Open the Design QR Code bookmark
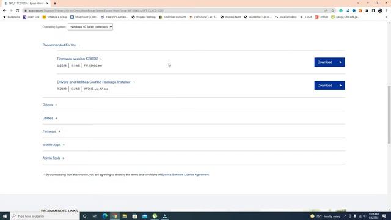The width and height of the screenshot is (391, 220). click(345, 17)
